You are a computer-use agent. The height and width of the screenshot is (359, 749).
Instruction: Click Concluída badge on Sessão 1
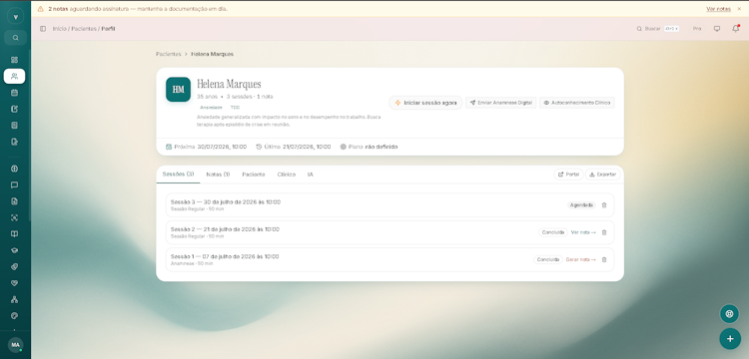click(x=548, y=260)
